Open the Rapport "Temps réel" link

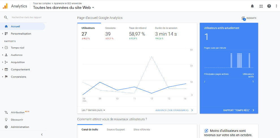239,110
